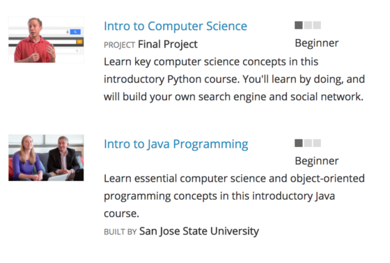Click the two-instructors Java course thumbnail
Image resolution: width=390 pixels, height=263 pixels.
(x=46, y=158)
